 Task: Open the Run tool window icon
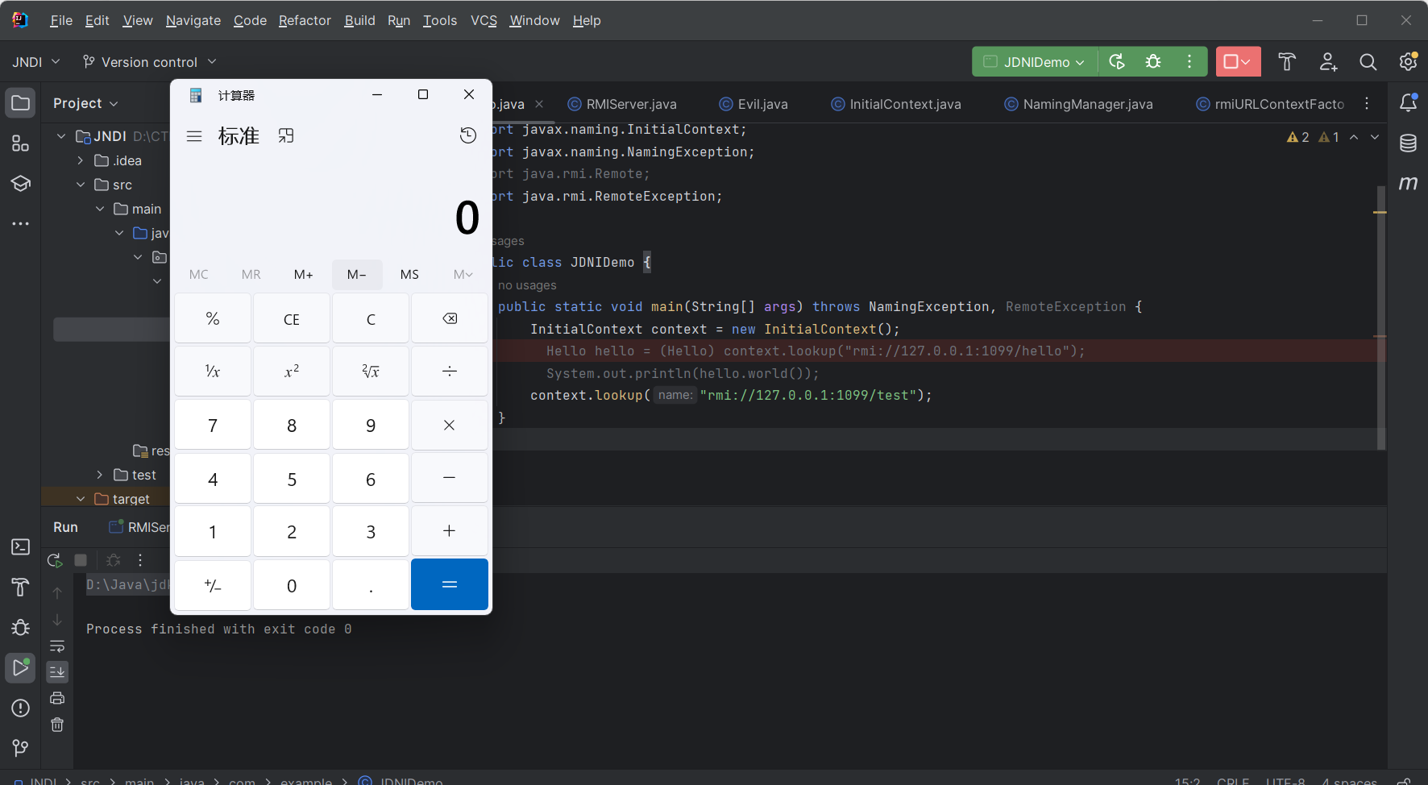21,668
